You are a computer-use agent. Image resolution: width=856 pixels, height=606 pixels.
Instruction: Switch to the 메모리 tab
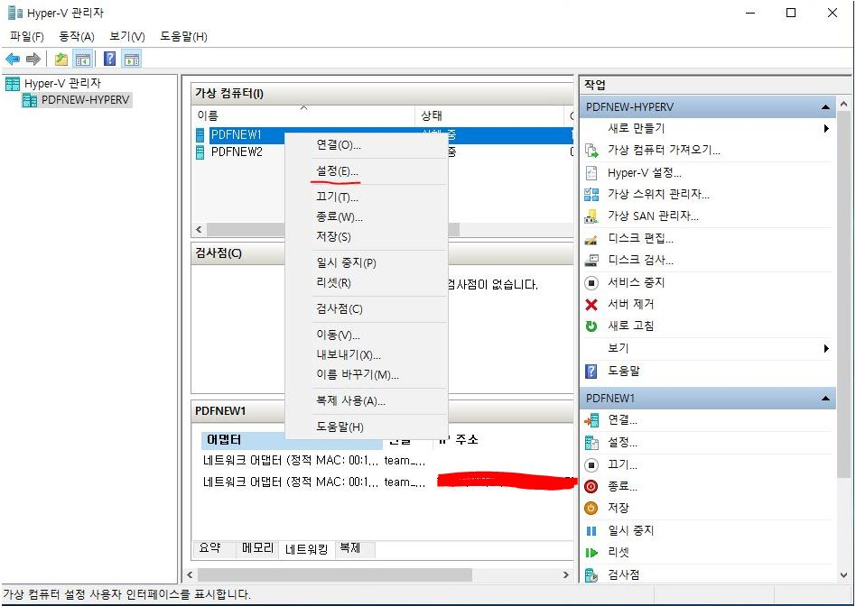pos(257,548)
